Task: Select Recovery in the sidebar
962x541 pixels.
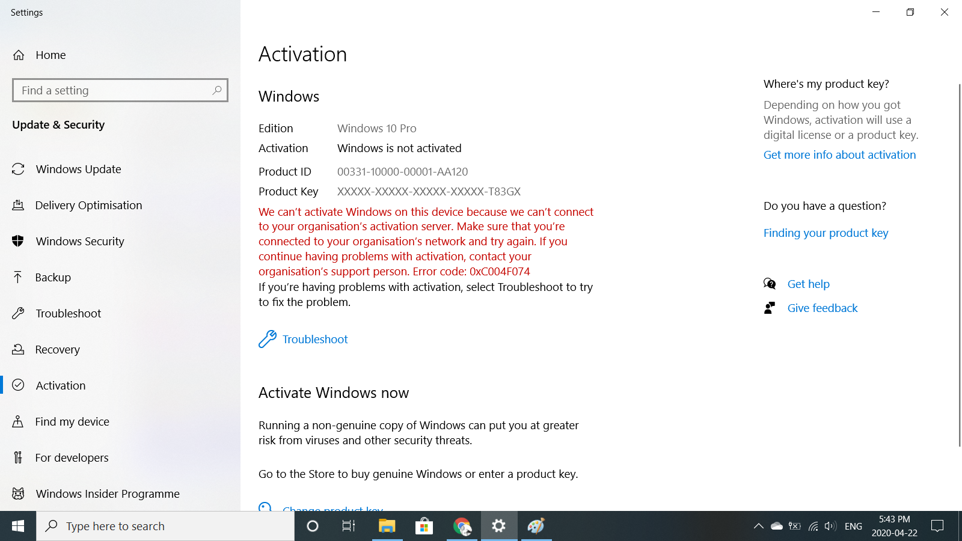Action: (120, 349)
